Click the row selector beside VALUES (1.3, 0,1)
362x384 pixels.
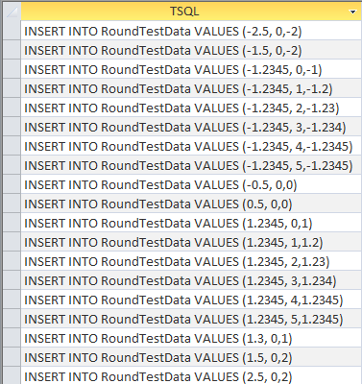point(12,338)
